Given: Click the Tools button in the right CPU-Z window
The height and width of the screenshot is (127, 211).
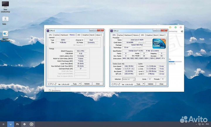Looking at the screenshot, I should coord(138,84).
